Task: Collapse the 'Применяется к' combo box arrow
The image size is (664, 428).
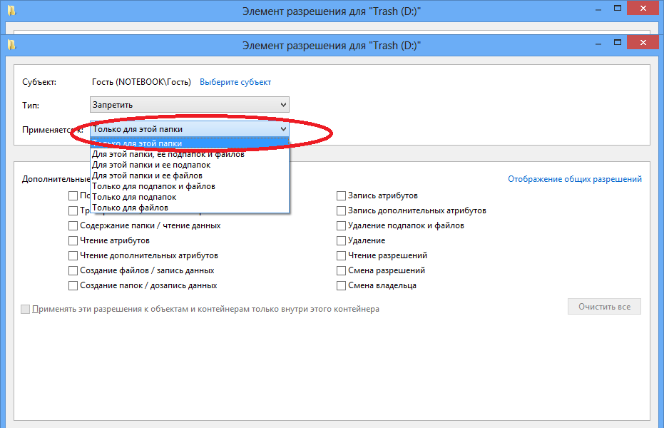Action: tap(283, 129)
